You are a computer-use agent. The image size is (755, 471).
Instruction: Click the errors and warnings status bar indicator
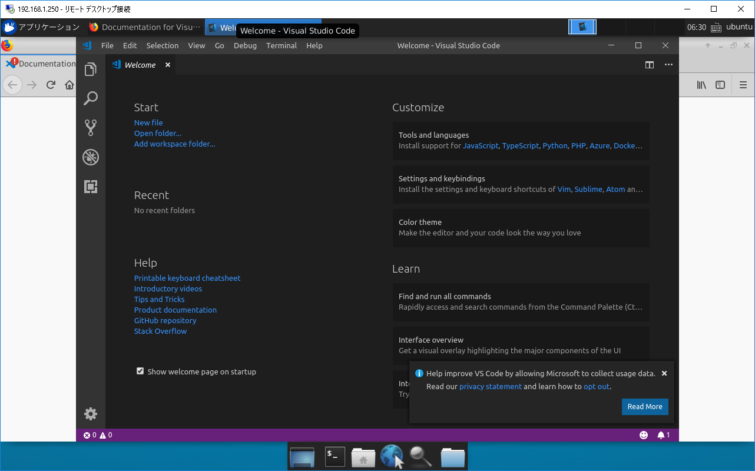click(97, 434)
